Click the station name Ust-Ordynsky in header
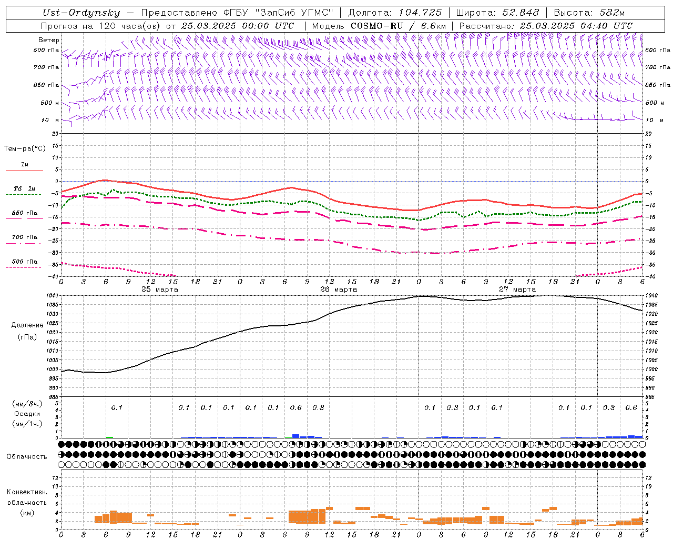Viewport: 673px width, 539px height. click(81, 13)
